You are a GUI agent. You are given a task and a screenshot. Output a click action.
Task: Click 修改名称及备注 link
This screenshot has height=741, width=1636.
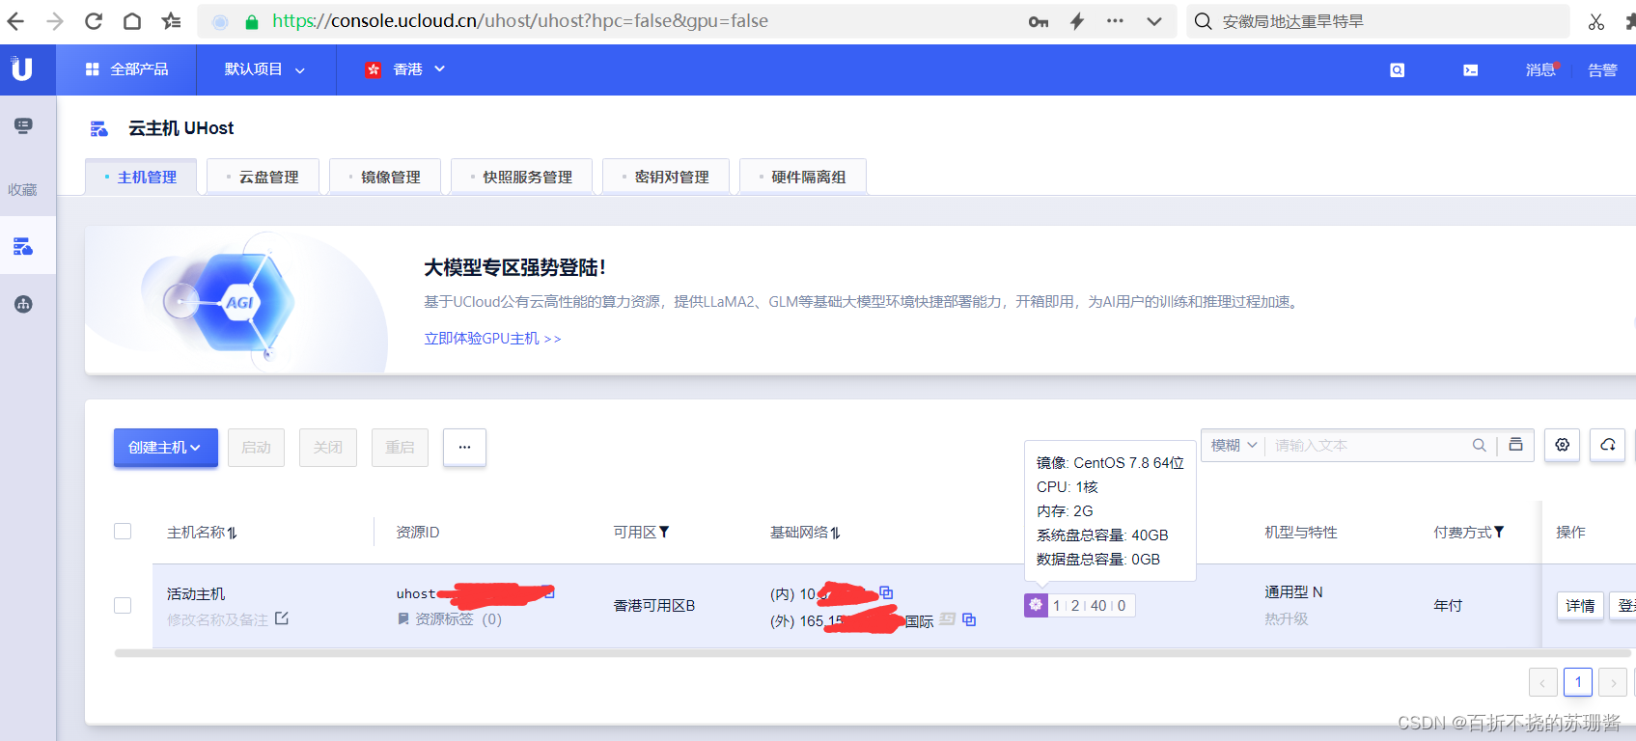[217, 619]
